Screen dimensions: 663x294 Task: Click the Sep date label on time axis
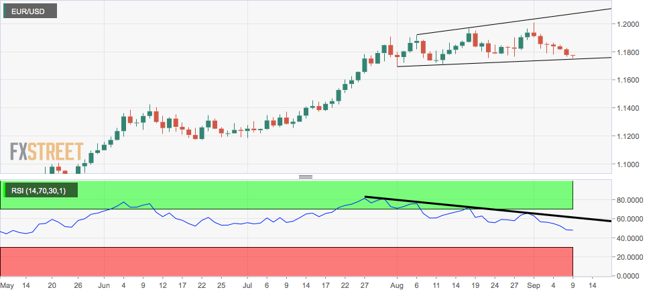pos(534,285)
